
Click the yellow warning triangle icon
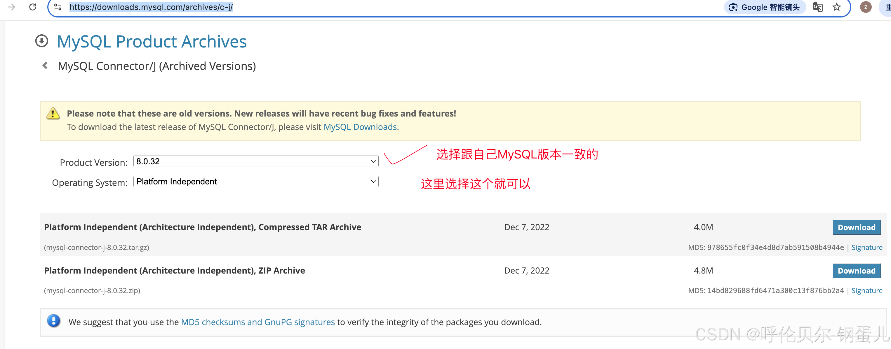(53, 113)
